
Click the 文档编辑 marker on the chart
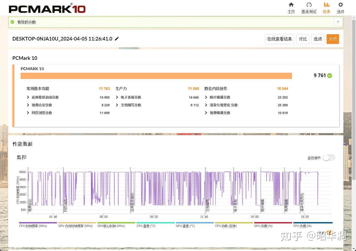click(x=208, y=205)
